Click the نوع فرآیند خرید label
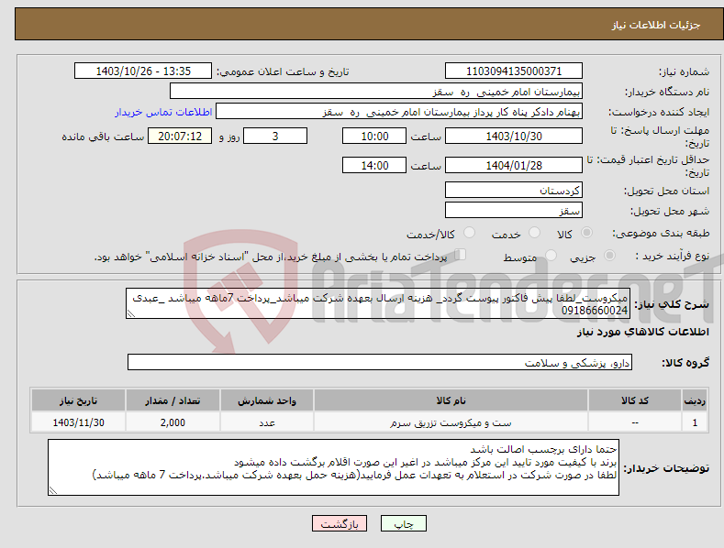 pyautogui.click(x=672, y=256)
